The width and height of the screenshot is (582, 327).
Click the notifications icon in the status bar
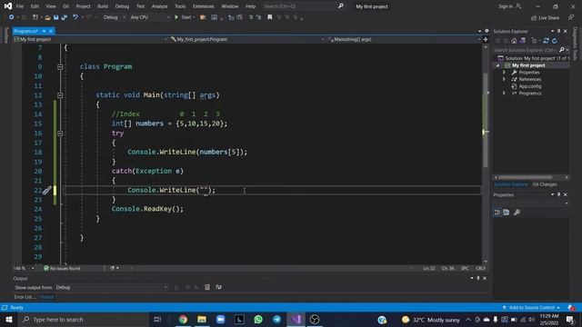coord(571,308)
